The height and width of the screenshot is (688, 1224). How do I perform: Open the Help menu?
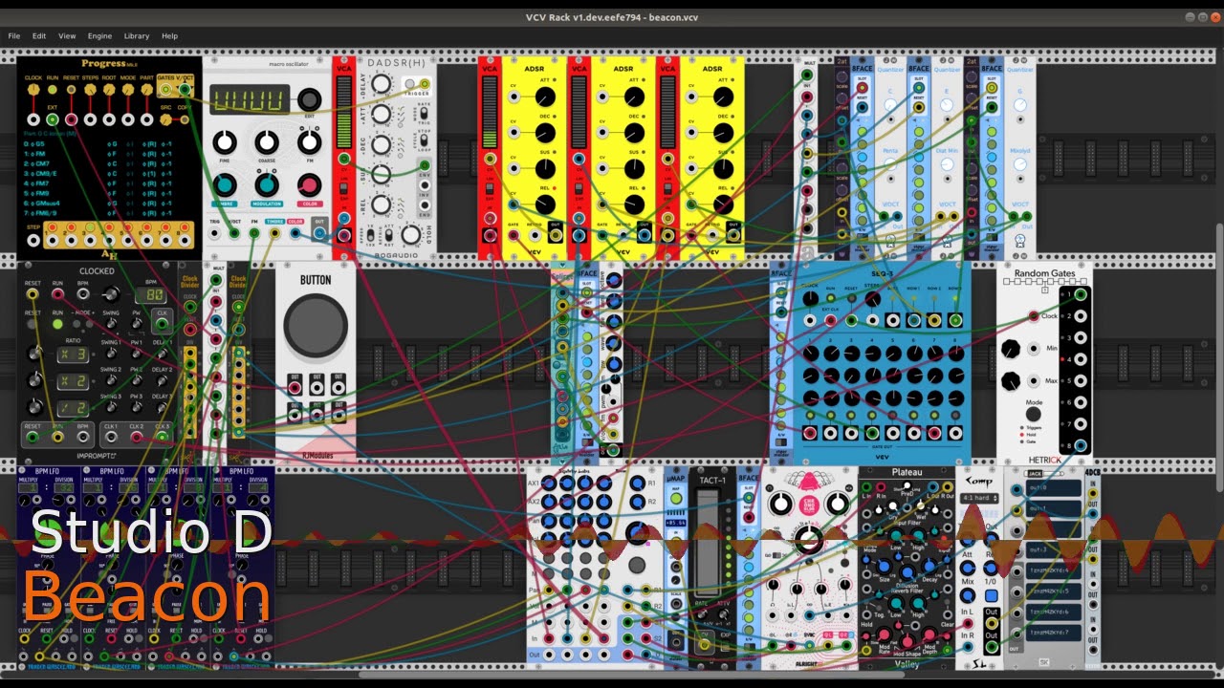click(x=169, y=35)
